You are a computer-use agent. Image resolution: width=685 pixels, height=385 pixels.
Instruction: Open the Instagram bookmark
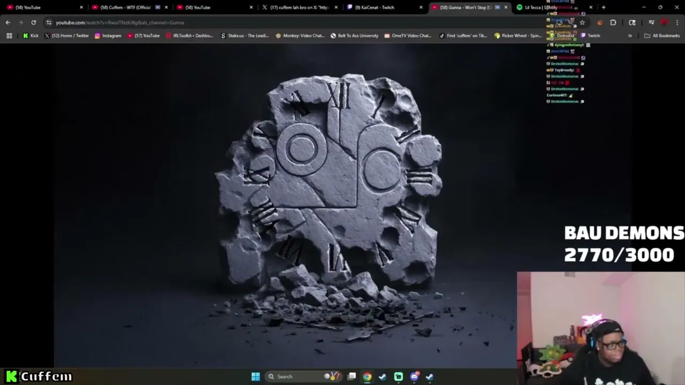click(x=108, y=36)
